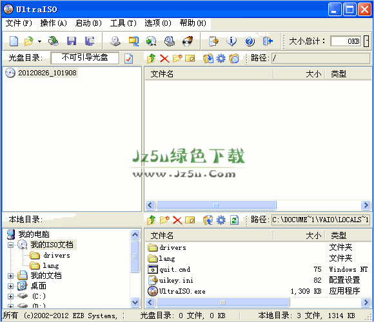Open an ISO with the open-folder icon

[29, 41]
